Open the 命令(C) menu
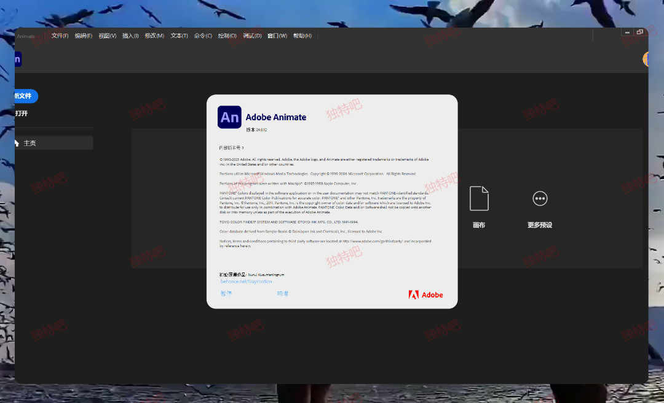The image size is (664, 403). pyautogui.click(x=203, y=36)
